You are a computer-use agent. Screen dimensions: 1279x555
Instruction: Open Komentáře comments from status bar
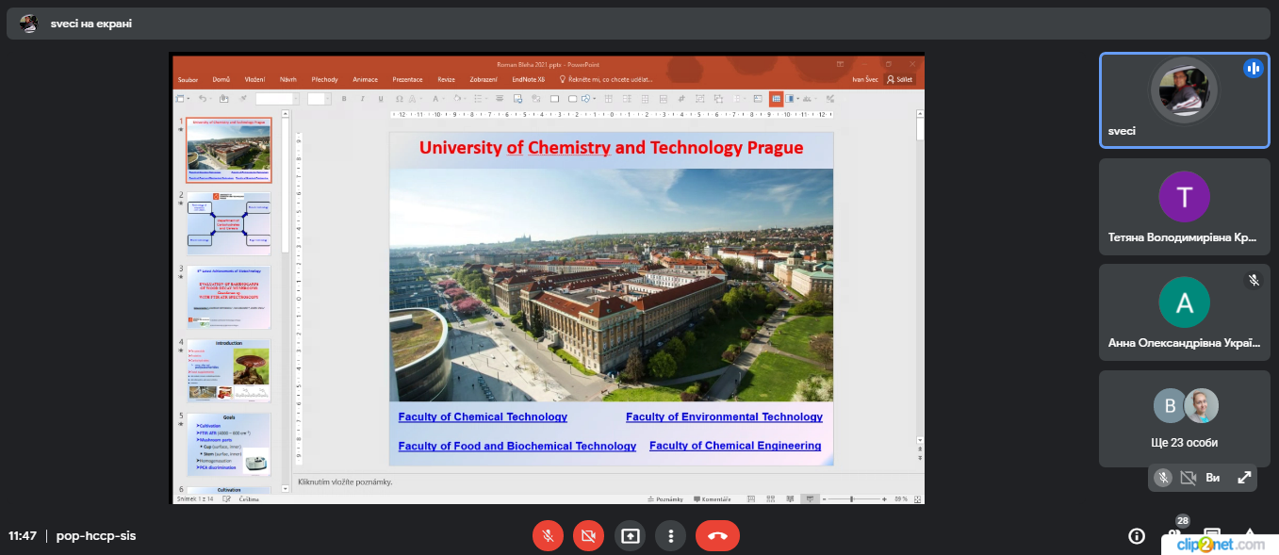click(x=713, y=498)
